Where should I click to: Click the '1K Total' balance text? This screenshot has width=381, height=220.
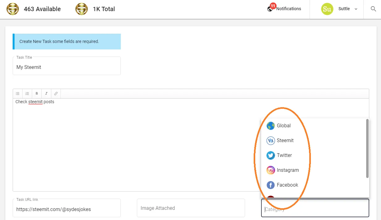point(104,9)
